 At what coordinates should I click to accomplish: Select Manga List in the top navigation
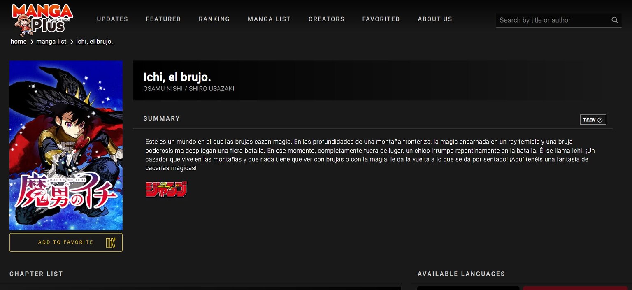(269, 19)
